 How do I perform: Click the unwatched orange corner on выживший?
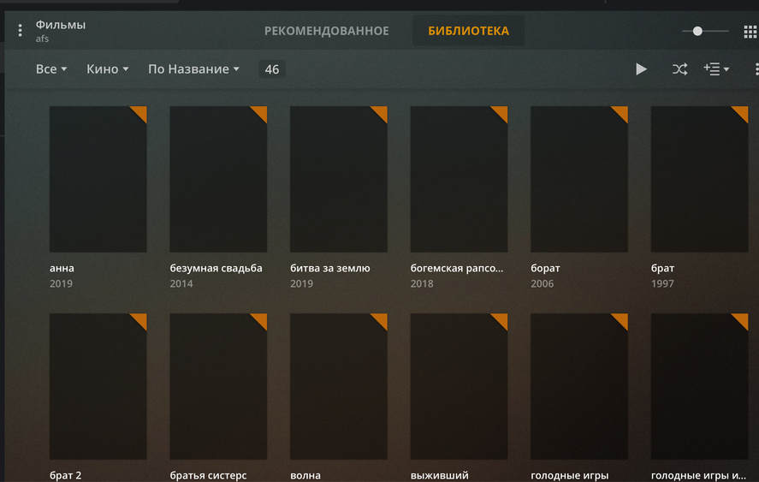pos(501,319)
